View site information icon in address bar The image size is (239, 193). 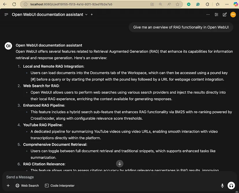[25, 4]
